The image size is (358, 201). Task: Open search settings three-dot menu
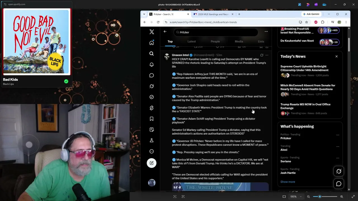266,32
